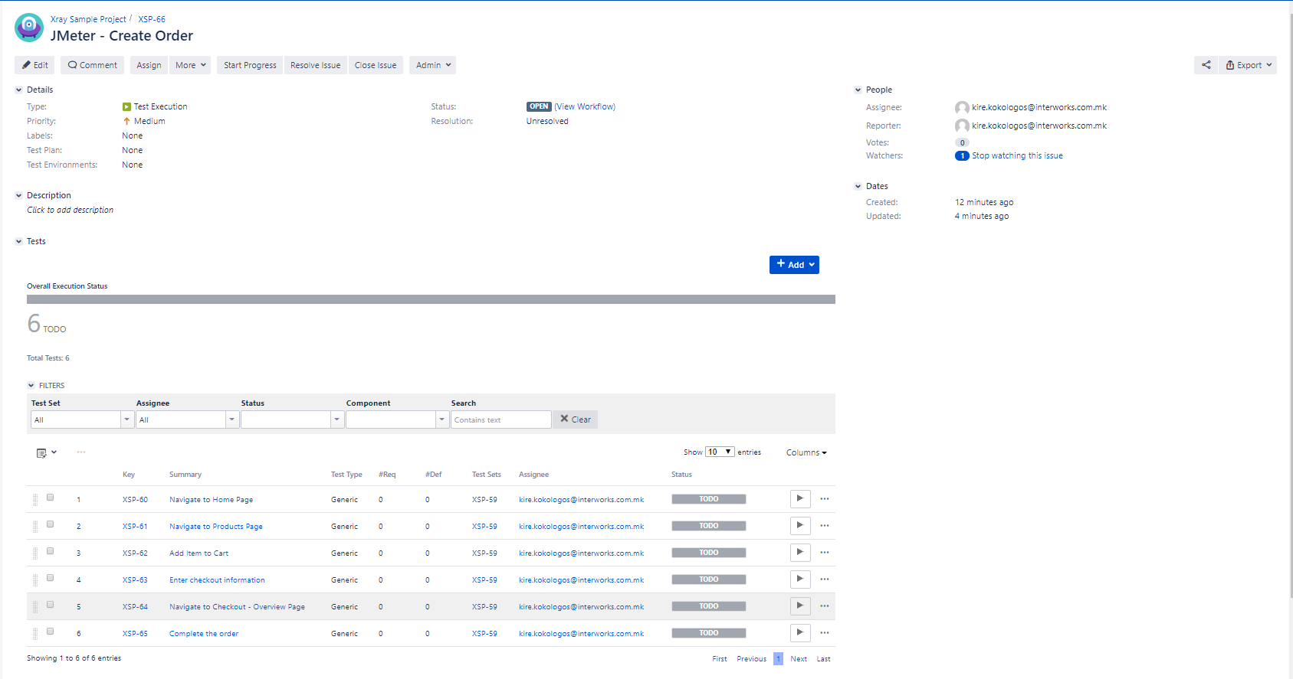Change the Show entries count dropdown

coord(720,452)
